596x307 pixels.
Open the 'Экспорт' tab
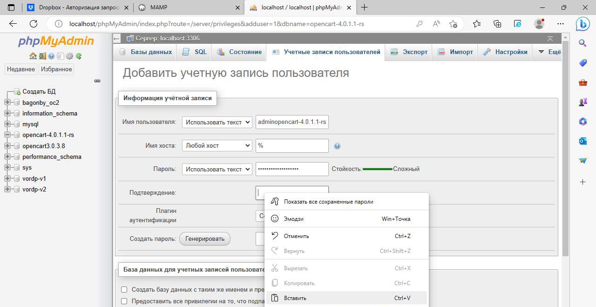(409, 52)
